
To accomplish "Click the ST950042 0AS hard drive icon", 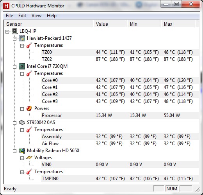I will 22,122.
